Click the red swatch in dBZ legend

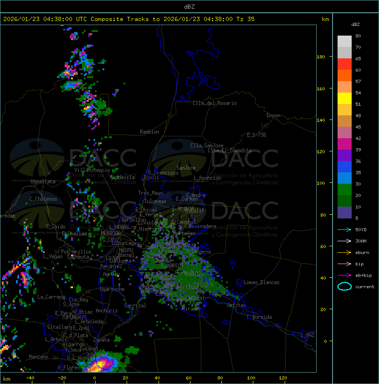pos(344,64)
